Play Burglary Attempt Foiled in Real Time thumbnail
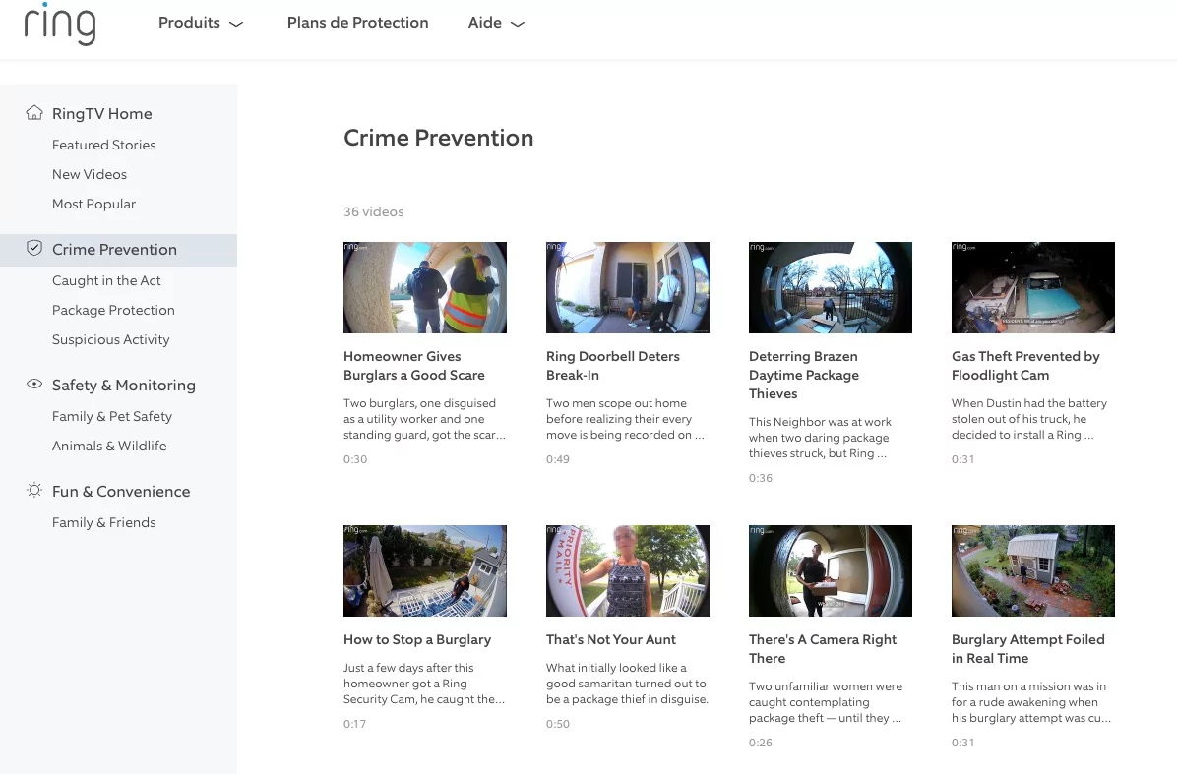The height and width of the screenshot is (774, 1177). click(x=1033, y=570)
